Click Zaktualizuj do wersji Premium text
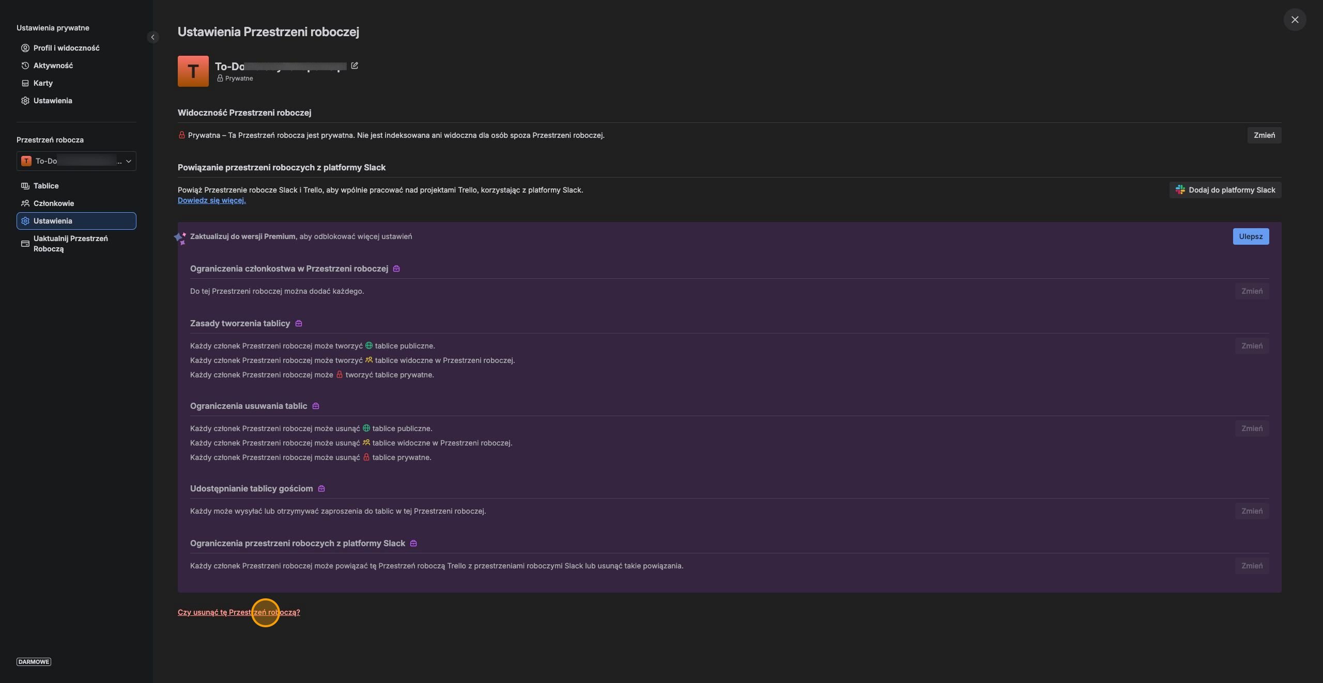The width and height of the screenshot is (1323, 683). pyautogui.click(x=243, y=236)
